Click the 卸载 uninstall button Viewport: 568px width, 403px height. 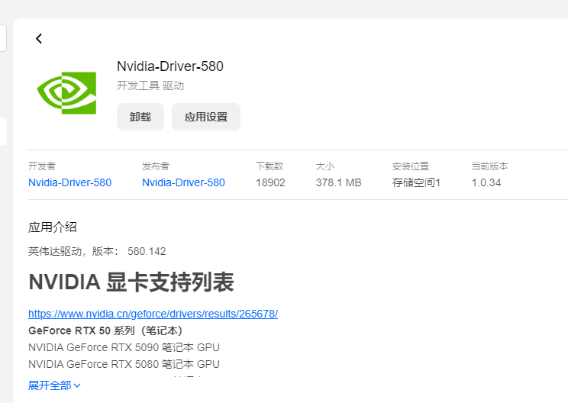[140, 117]
